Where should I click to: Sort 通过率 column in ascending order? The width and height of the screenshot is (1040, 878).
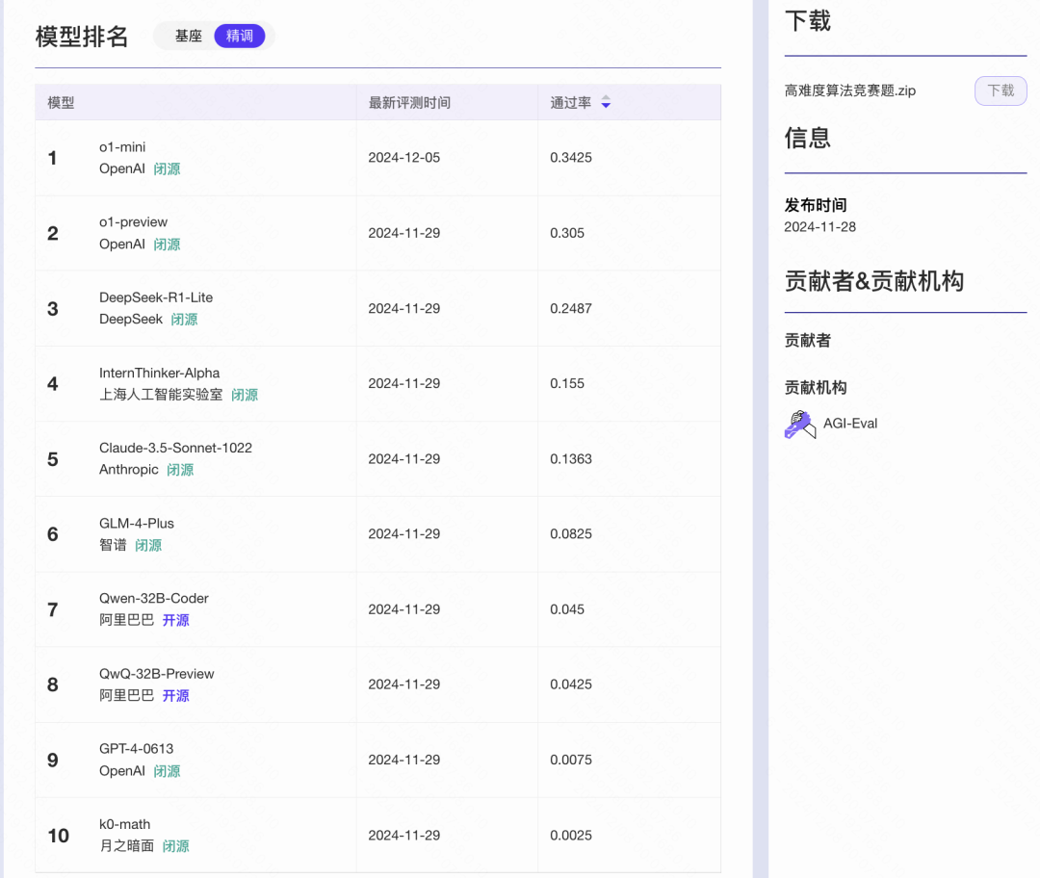[606, 98]
